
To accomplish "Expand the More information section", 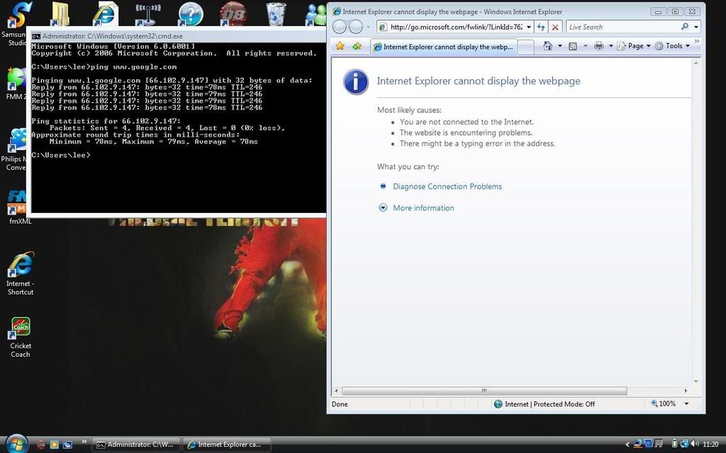I will [x=423, y=208].
